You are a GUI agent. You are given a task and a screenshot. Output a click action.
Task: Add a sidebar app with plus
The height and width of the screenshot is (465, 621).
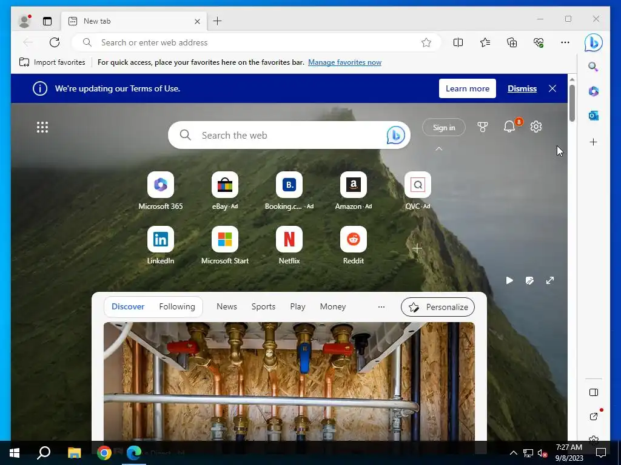[x=593, y=142]
